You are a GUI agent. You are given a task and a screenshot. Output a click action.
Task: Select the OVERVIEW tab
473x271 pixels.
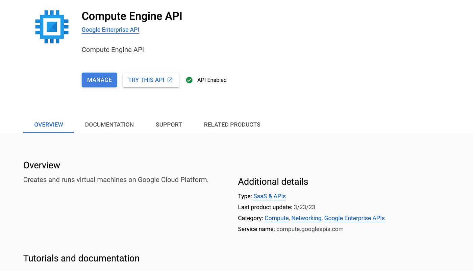[x=49, y=125]
